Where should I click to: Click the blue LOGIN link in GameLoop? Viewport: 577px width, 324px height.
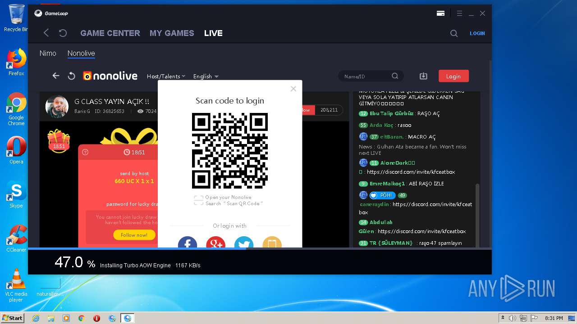click(x=477, y=33)
